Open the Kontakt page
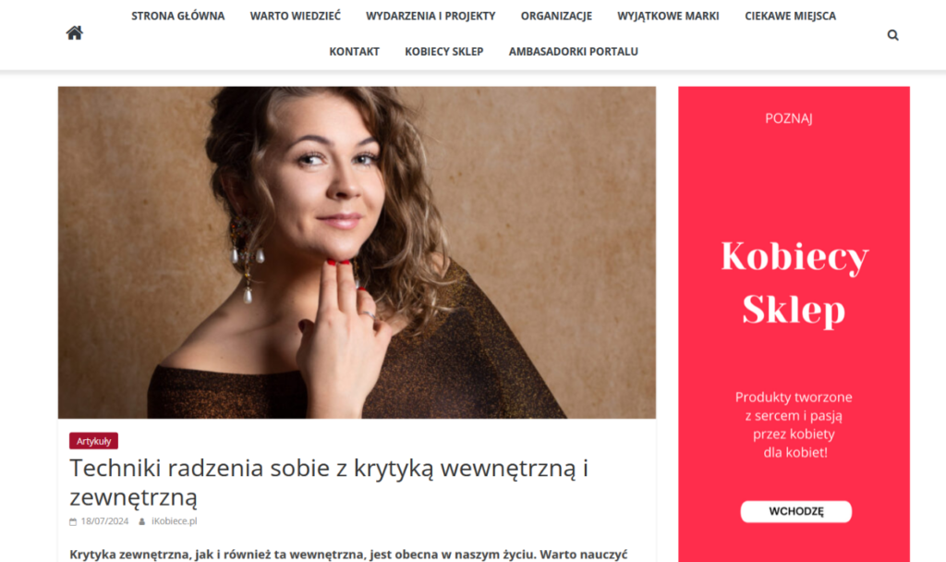 (354, 52)
